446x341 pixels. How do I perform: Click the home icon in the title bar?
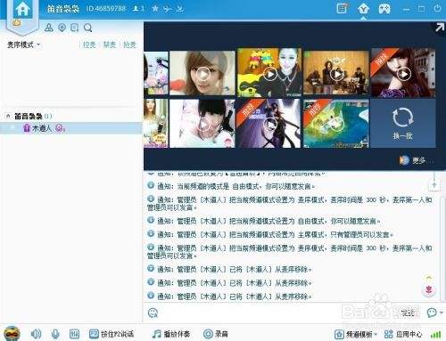22,10
